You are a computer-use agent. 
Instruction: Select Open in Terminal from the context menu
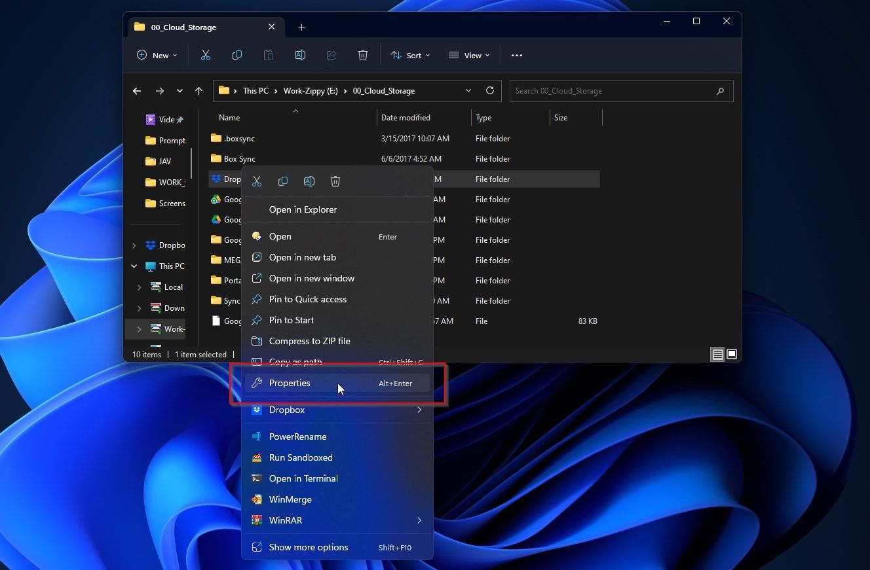[x=303, y=478]
